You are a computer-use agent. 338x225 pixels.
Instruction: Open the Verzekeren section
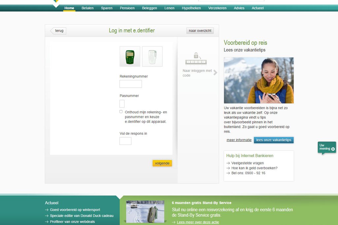pyautogui.click(x=217, y=8)
